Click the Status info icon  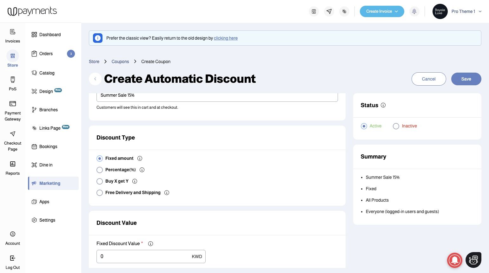[x=383, y=105]
